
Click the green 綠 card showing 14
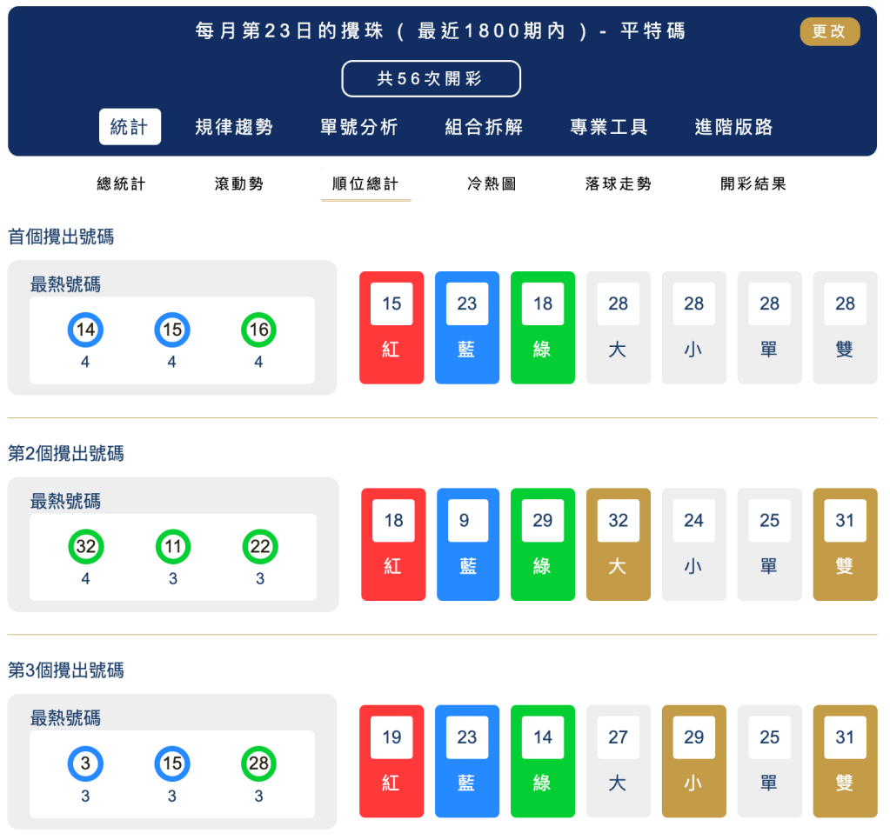click(543, 761)
